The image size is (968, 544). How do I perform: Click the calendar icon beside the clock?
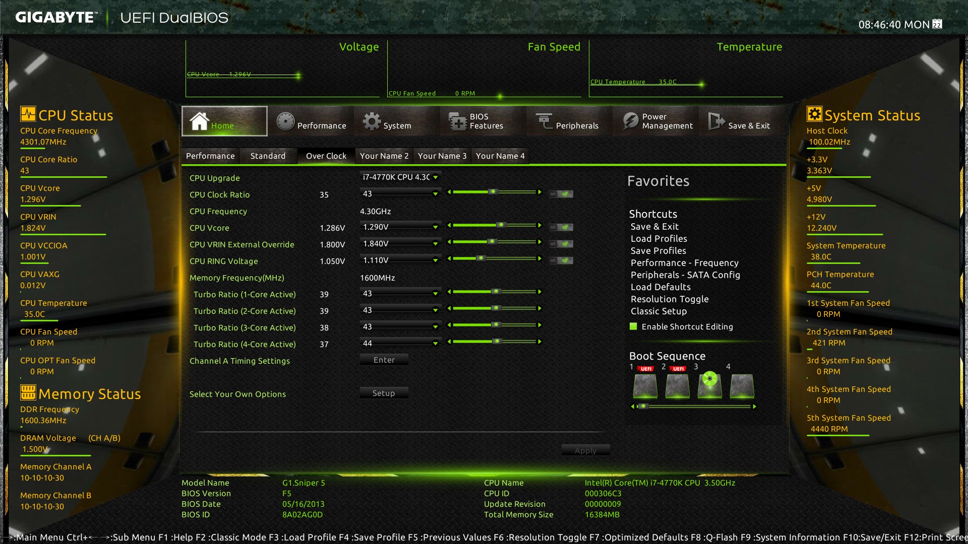[937, 24]
